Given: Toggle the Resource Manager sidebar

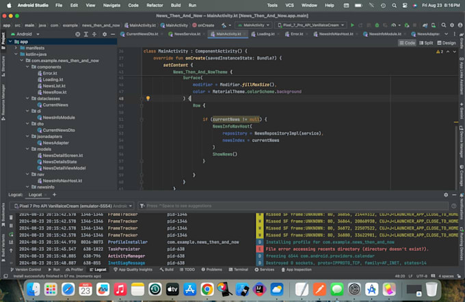Looking at the screenshot, I should click(x=3, y=102).
